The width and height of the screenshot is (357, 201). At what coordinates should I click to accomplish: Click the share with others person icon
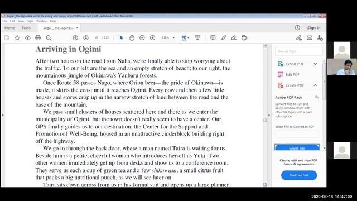pyautogui.click(x=320, y=38)
